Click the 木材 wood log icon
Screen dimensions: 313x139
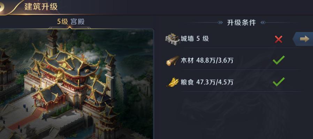[x=173, y=61]
